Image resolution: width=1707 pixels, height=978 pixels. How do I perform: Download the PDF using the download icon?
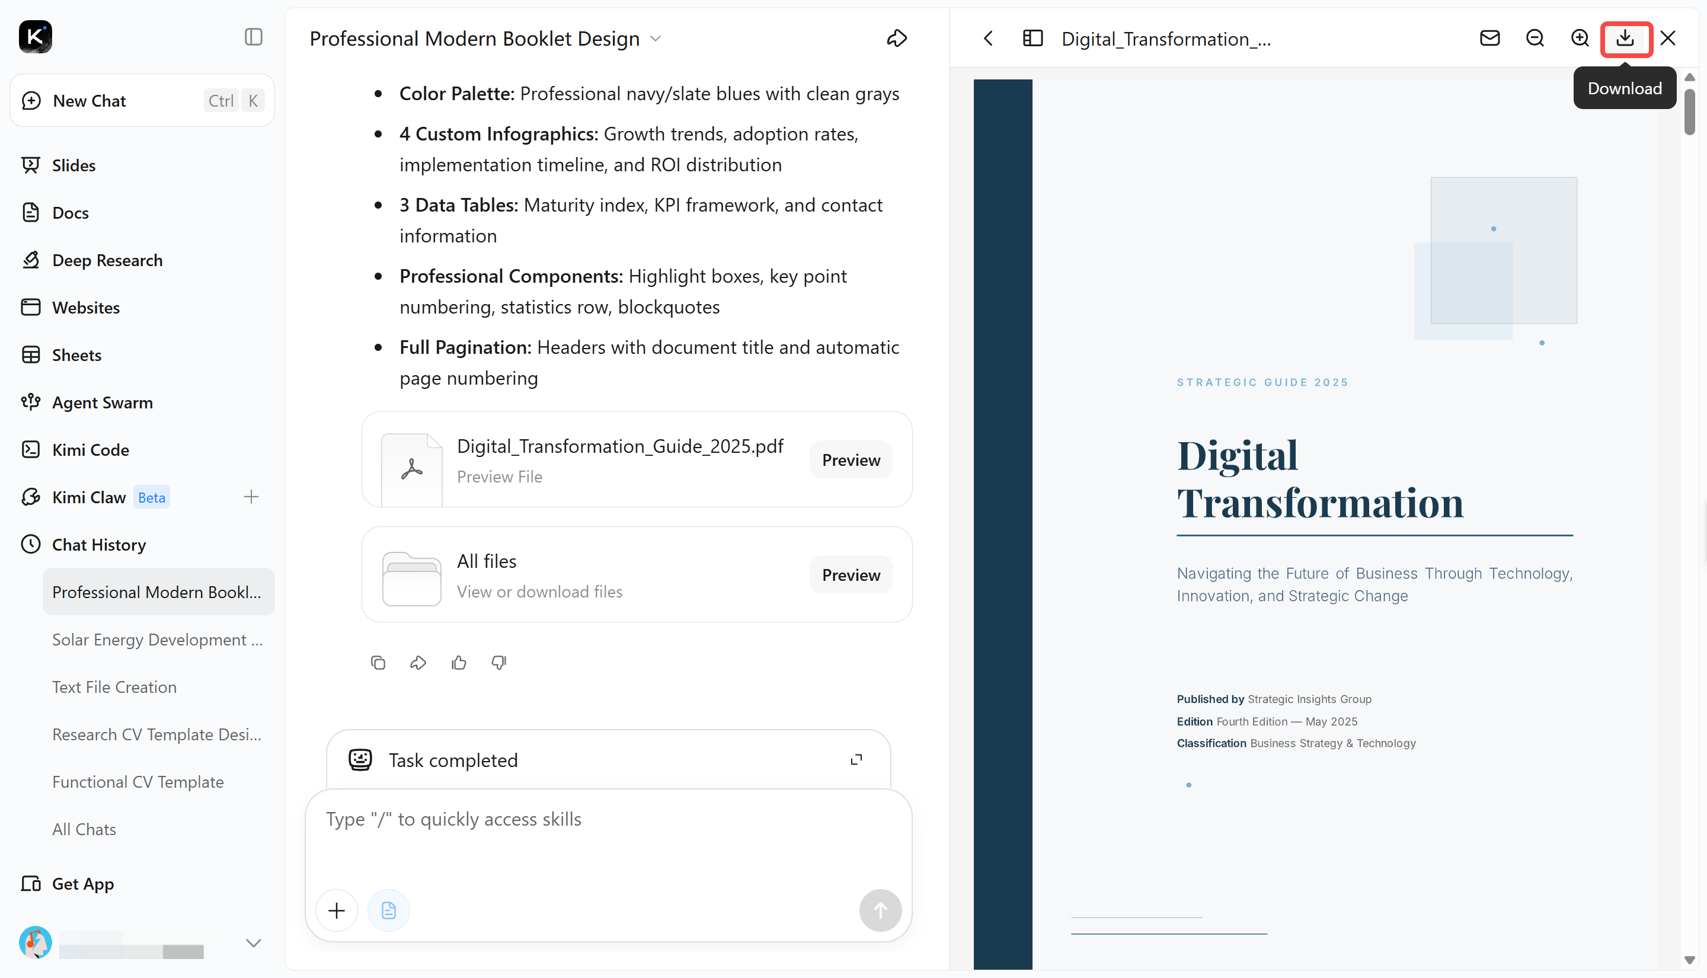pos(1625,39)
